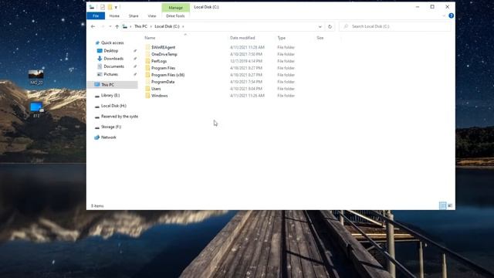Image resolution: width=494 pixels, height=278 pixels.
Task: Click the New folder quick access icon
Action: coord(110,7)
